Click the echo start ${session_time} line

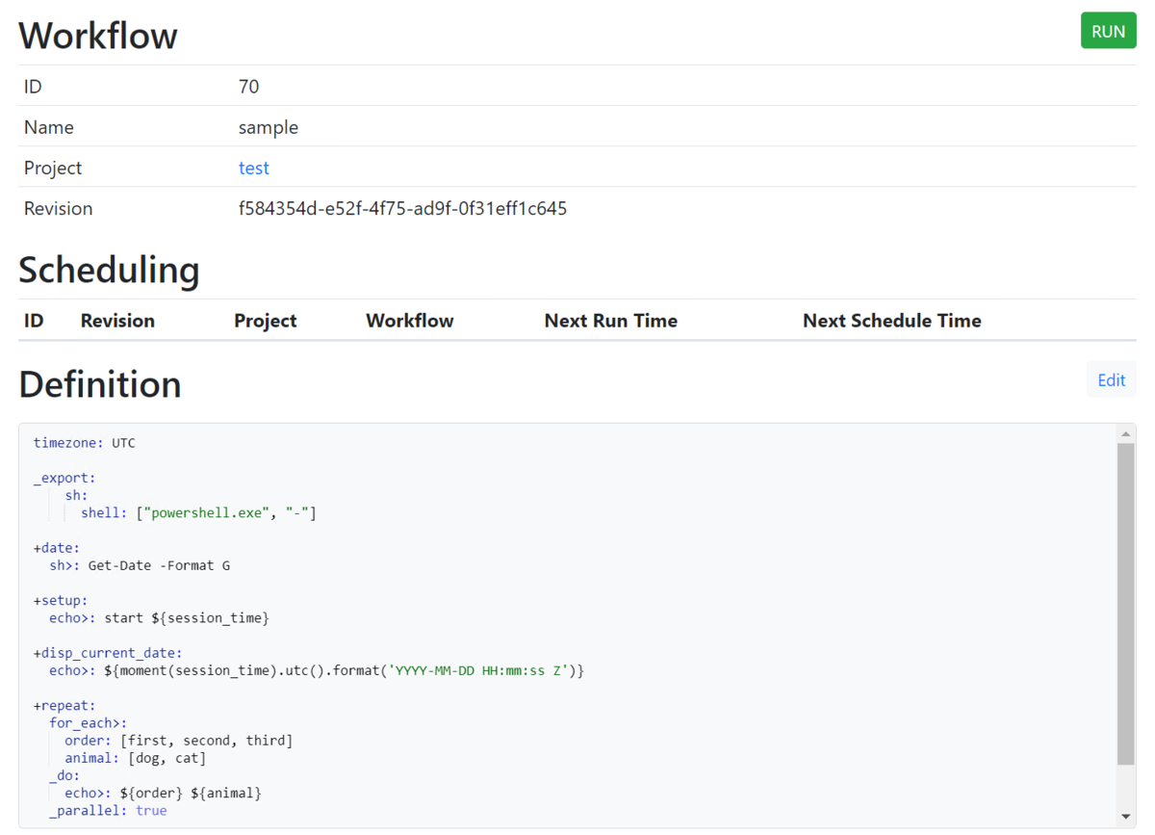click(159, 617)
